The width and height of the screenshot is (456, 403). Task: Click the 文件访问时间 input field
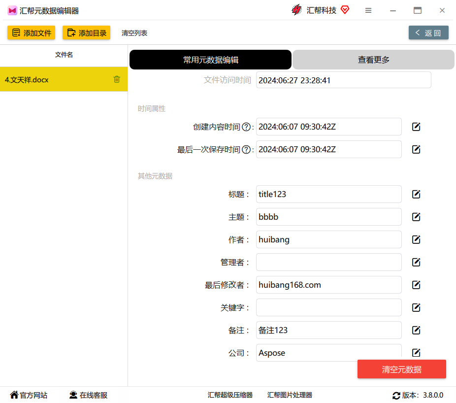click(x=343, y=80)
